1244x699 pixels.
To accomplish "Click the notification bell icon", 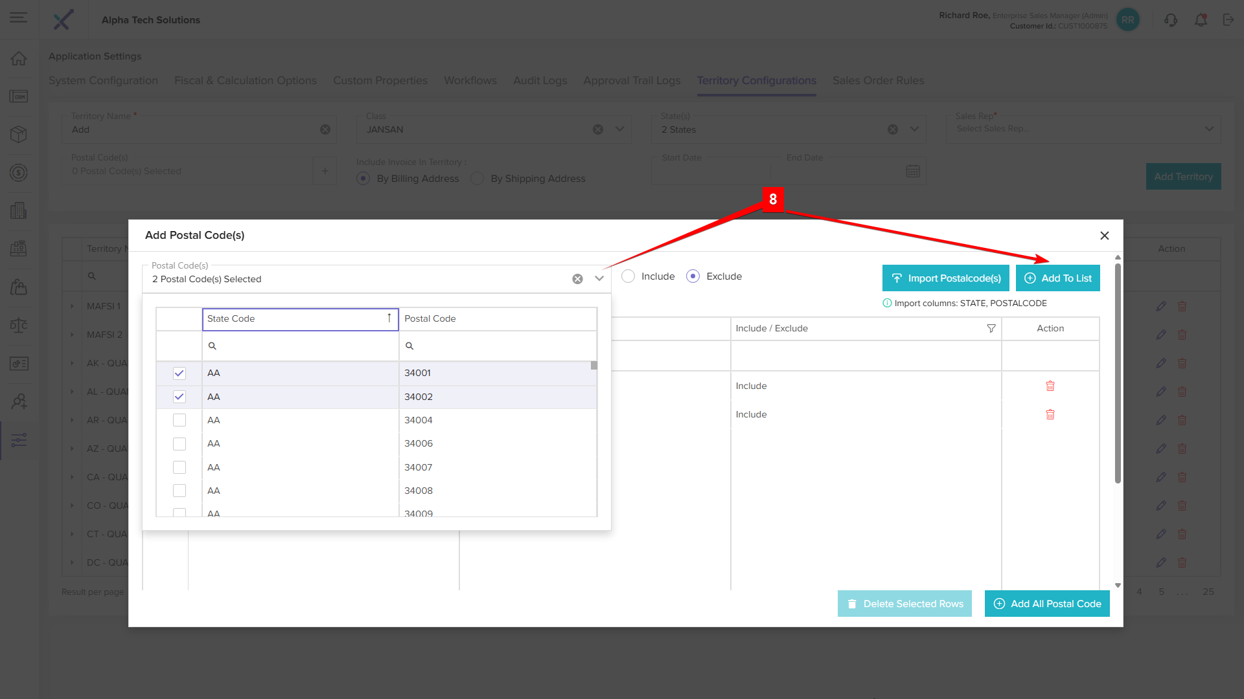I will (1201, 20).
